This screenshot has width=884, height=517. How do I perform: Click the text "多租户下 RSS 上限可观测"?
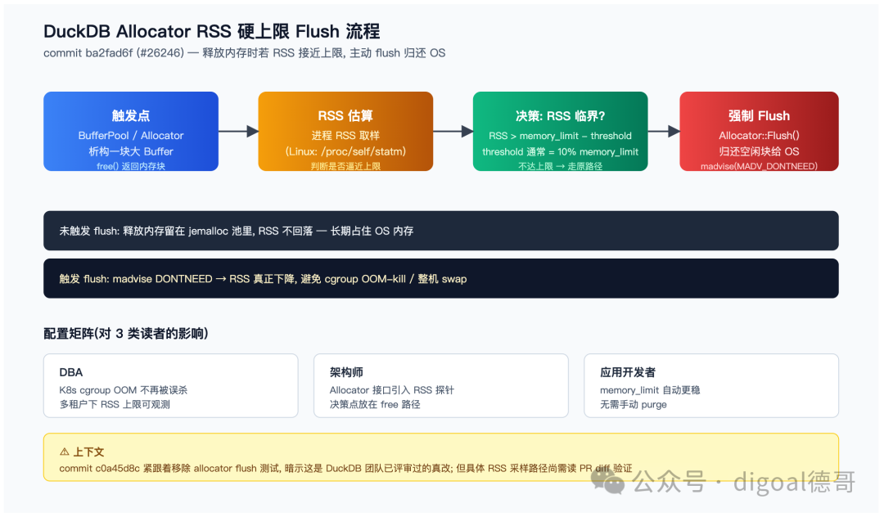[115, 404]
